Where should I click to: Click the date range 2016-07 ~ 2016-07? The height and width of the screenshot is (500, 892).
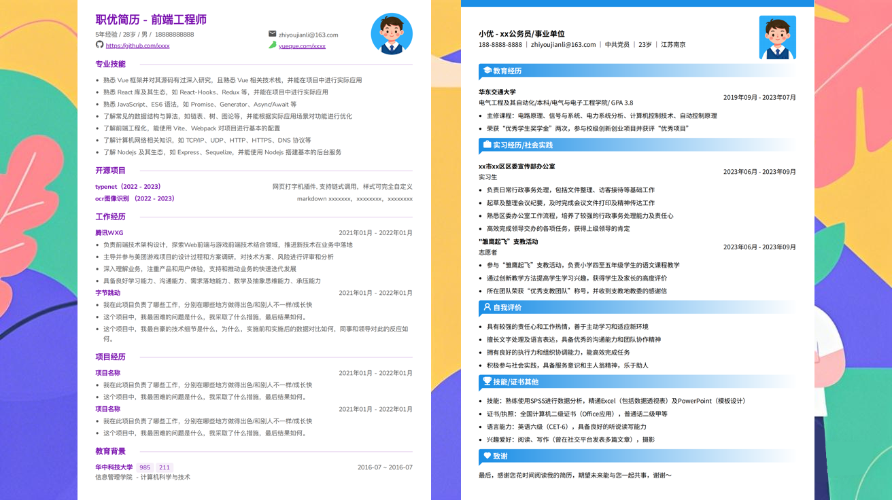[x=385, y=467]
